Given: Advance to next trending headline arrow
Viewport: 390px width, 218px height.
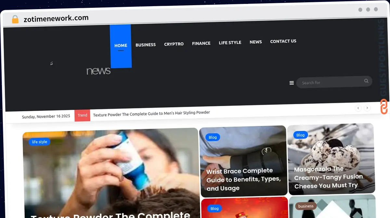Looking at the screenshot, I should 367,108.
